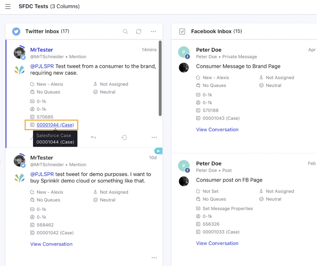Click Neutral sentiment on the 14mins tweet

tap(108, 92)
